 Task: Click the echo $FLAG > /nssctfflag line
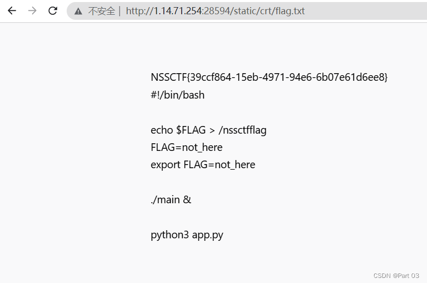point(209,130)
